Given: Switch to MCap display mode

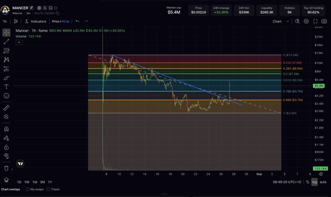Looking at the screenshot, I should [65, 21].
